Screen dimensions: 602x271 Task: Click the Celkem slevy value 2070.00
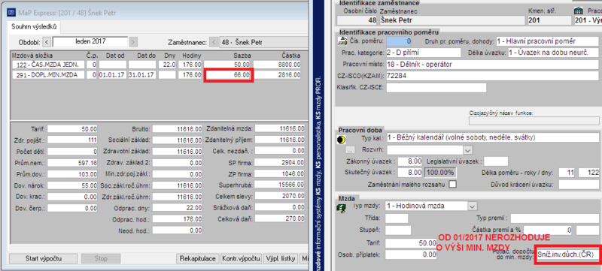pyautogui.click(x=280, y=197)
